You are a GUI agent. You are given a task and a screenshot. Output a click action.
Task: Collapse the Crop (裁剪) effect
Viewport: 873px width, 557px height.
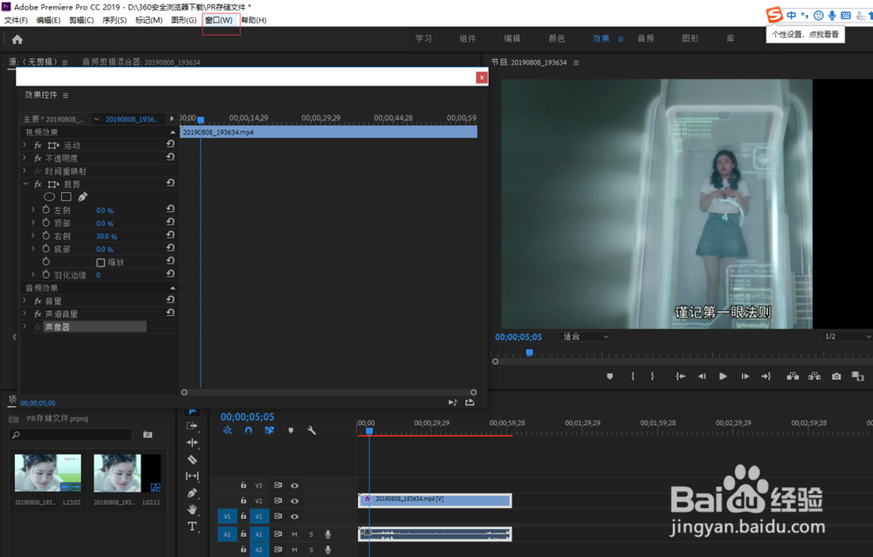point(25,184)
